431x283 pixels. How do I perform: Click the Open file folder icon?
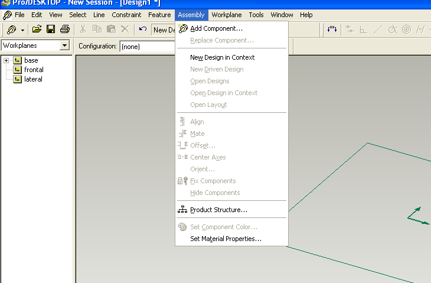[x=37, y=29]
